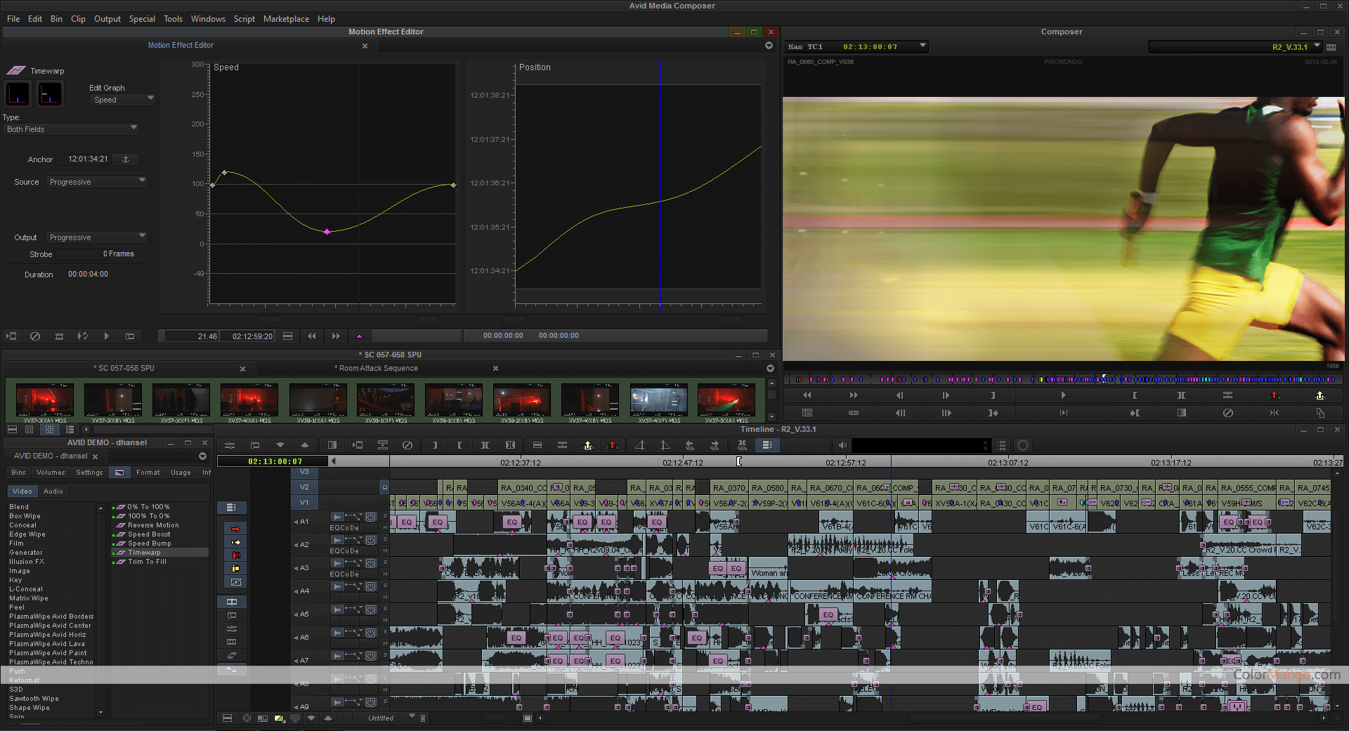Click the Remove Effect icon in Composer
The width and height of the screenshot is (1349, 731).
(x=1227, y=413)
